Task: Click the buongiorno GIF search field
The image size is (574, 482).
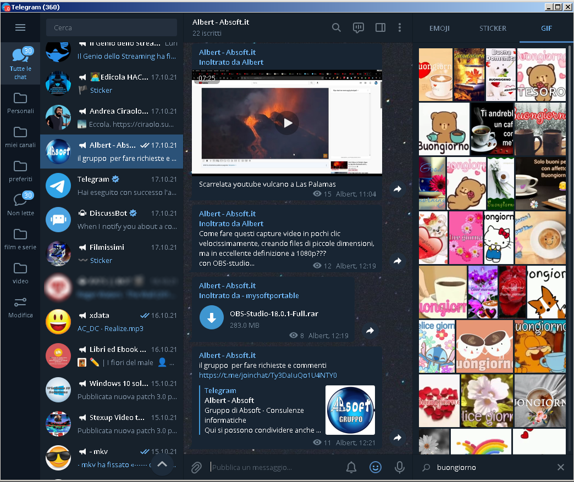Action: click(x=494, y=467)
